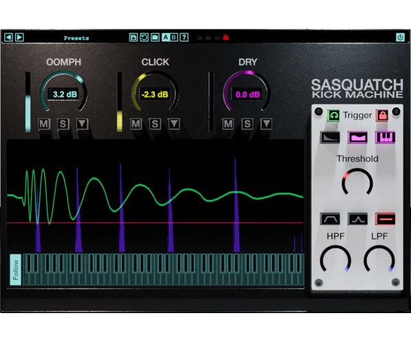Open the preset folder icon
This screenshot has height=342, width=411.
point(155,37)
